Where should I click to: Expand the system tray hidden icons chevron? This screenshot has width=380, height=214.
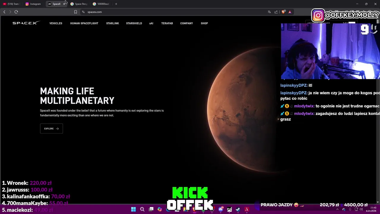[x=337, y=209]
